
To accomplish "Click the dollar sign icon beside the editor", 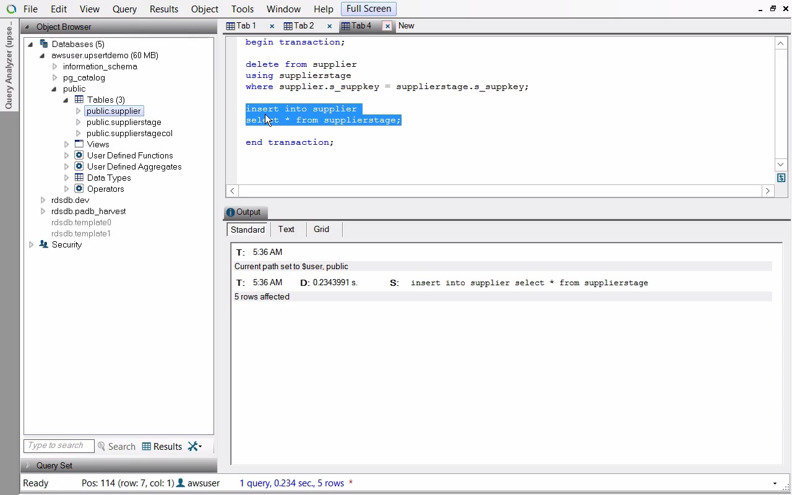I will (x=781, y=178).
